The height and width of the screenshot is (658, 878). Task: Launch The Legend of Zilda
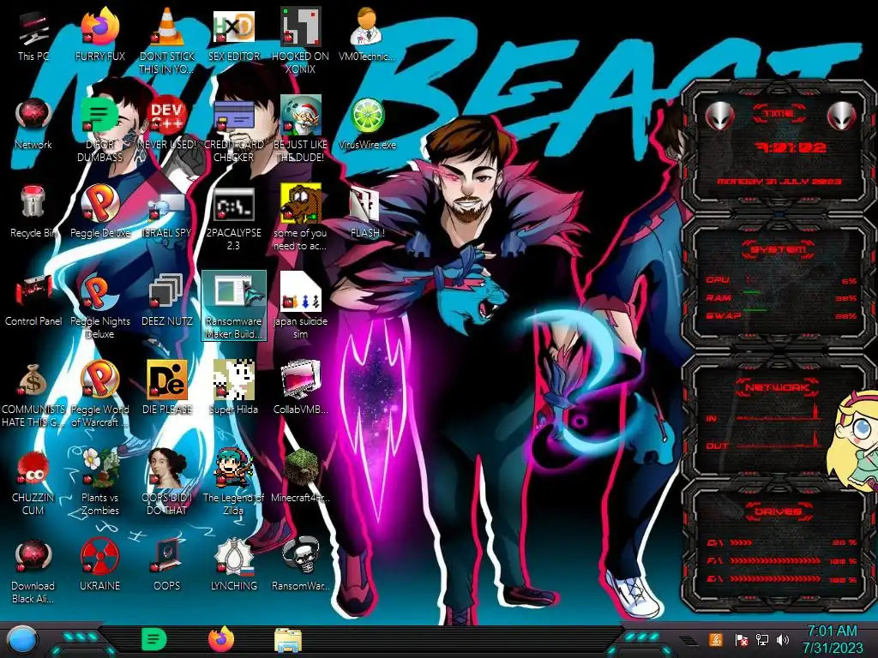point(233,483)
